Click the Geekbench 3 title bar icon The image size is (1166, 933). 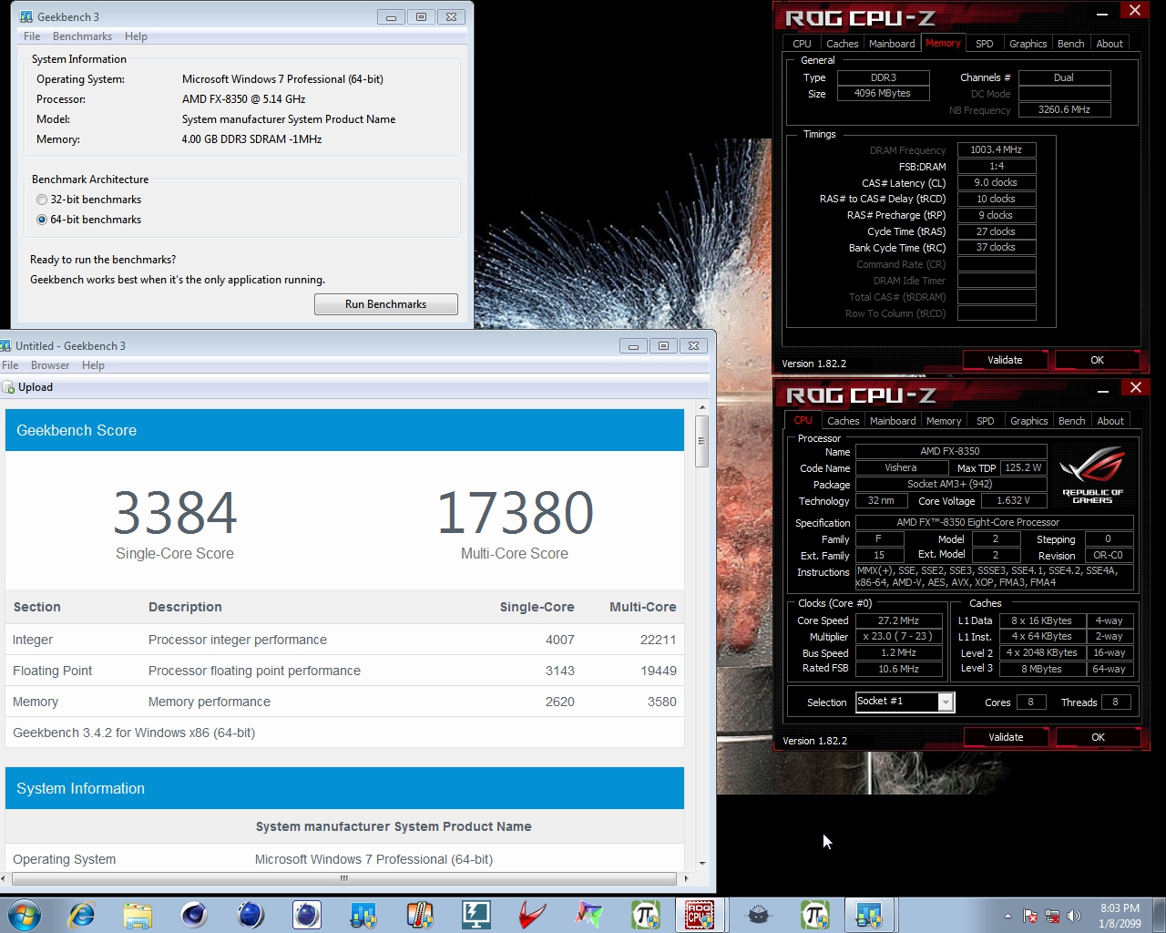26,16
